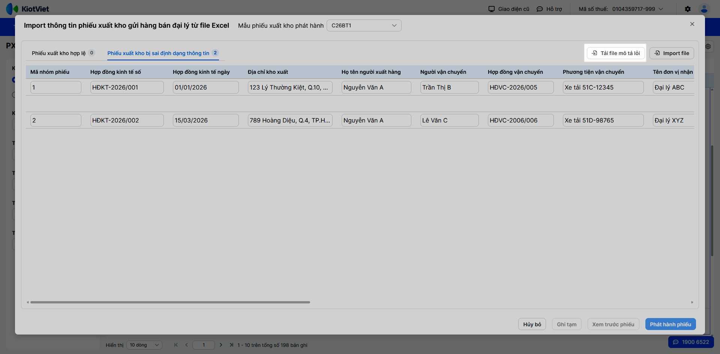The image size is (720, 354).
Task: Edit the 123 Lý Thường Kiệt address field
Action: click(290, 87)
